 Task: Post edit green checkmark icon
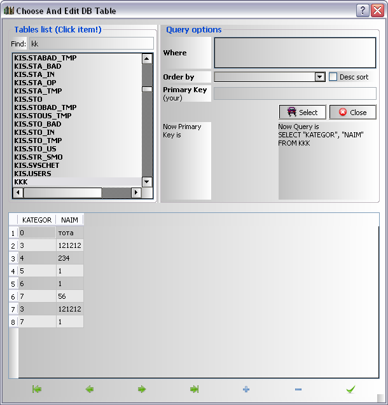(x=351, y=389)
